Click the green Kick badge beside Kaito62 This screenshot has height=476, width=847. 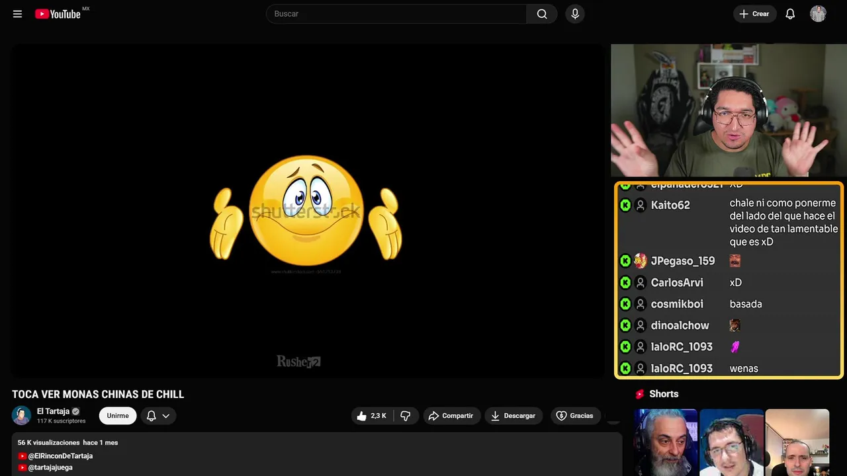[x=625, y=206]
